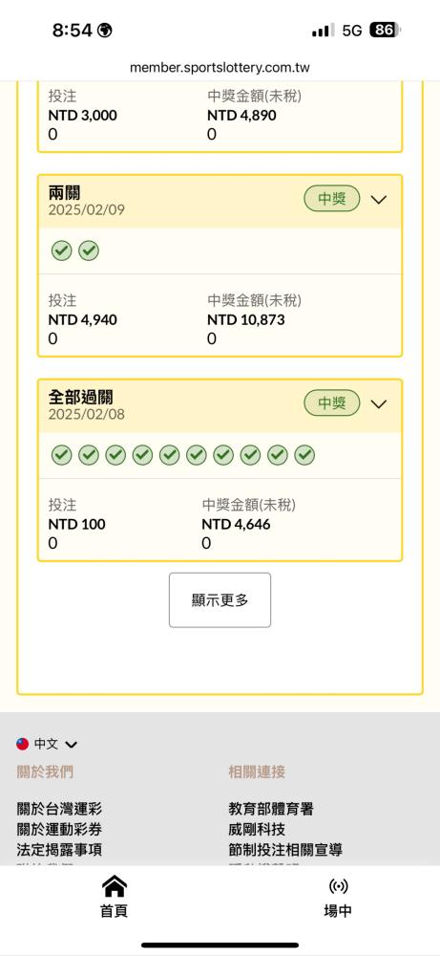This screenshot has height=956, width=440.
Task: Open the 關於台灣運彩 link
Action: coord(59,809)
